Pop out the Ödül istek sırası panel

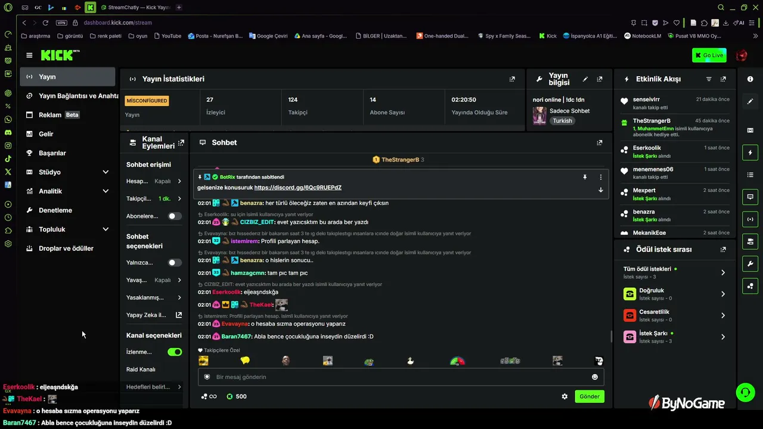[x=723, y=250]
